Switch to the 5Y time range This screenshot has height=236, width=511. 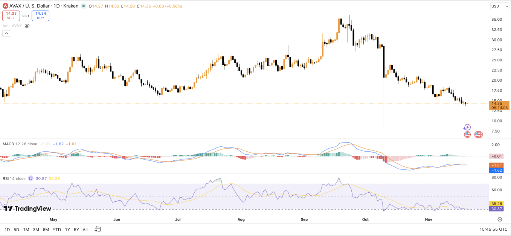(x=76, y=230)
